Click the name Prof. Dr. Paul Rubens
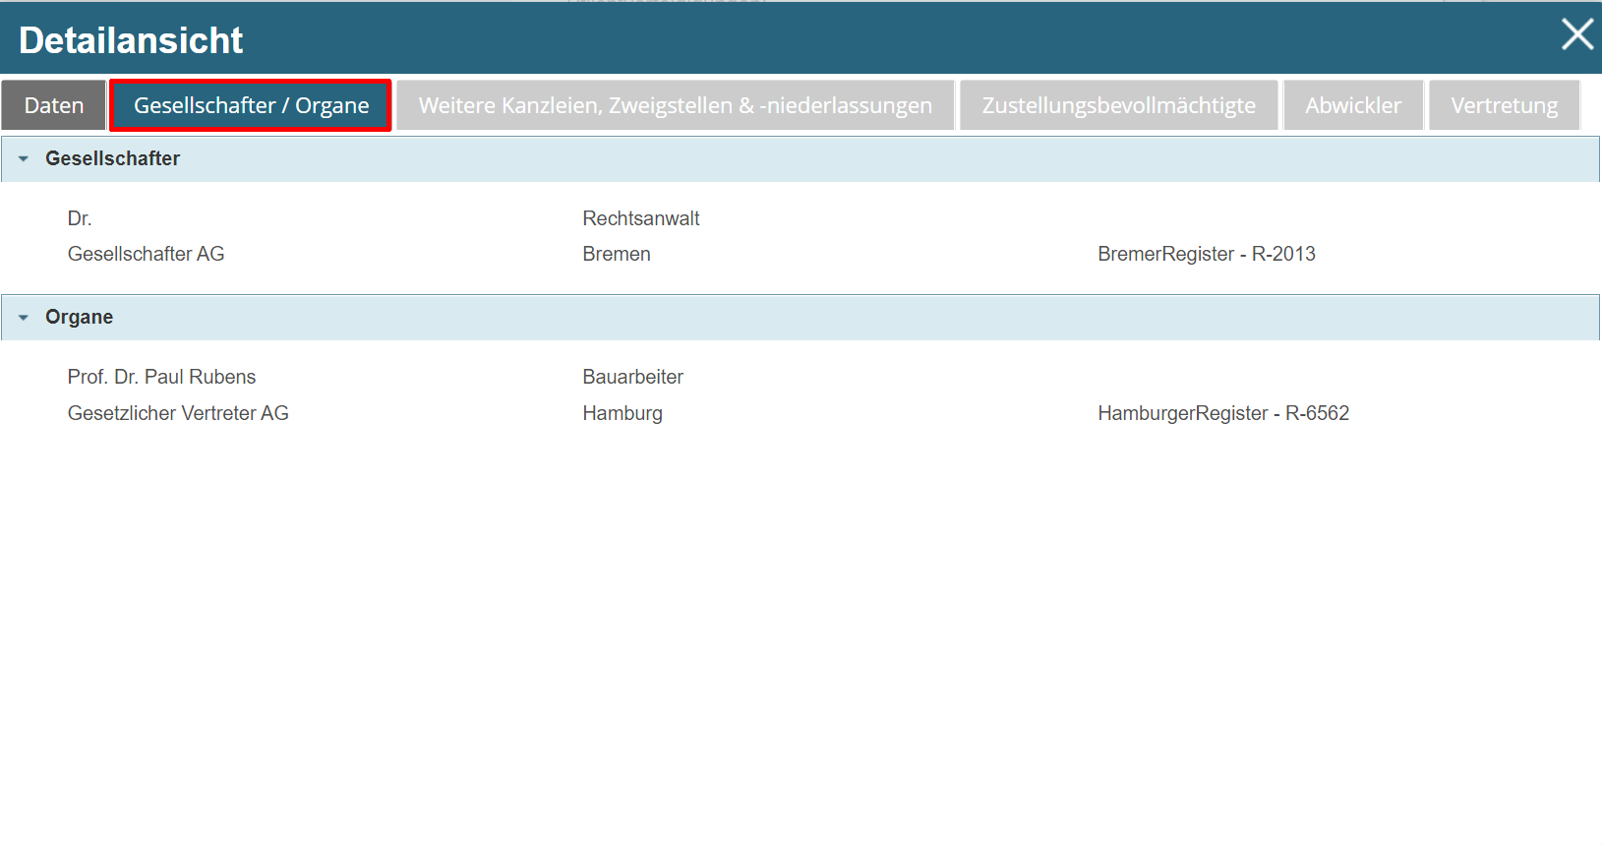 point(161,377)
